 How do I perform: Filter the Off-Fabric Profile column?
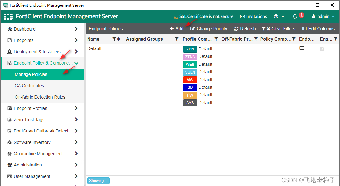(x=256, y=39)
